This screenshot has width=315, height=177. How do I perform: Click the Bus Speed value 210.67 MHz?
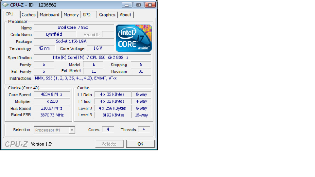52,108
